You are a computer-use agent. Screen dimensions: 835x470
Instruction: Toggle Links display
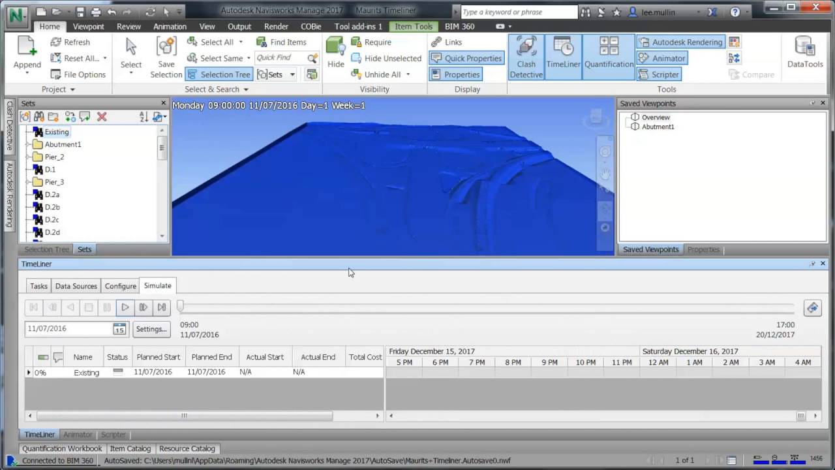[x=447, y=42]
